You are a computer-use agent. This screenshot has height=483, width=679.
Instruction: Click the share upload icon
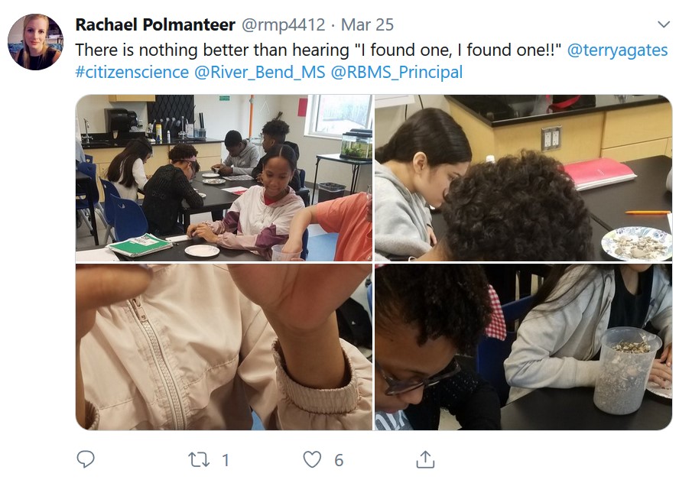(x=425, y=459)
